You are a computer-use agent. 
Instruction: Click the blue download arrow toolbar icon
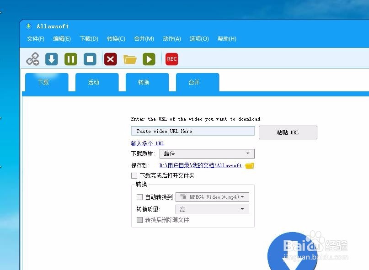[52, 59]
